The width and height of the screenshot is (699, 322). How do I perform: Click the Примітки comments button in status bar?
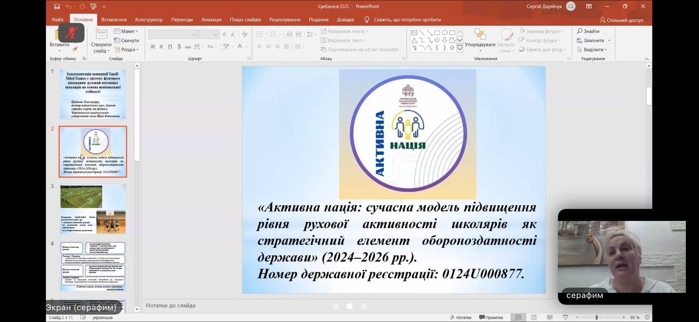[491, 317]
